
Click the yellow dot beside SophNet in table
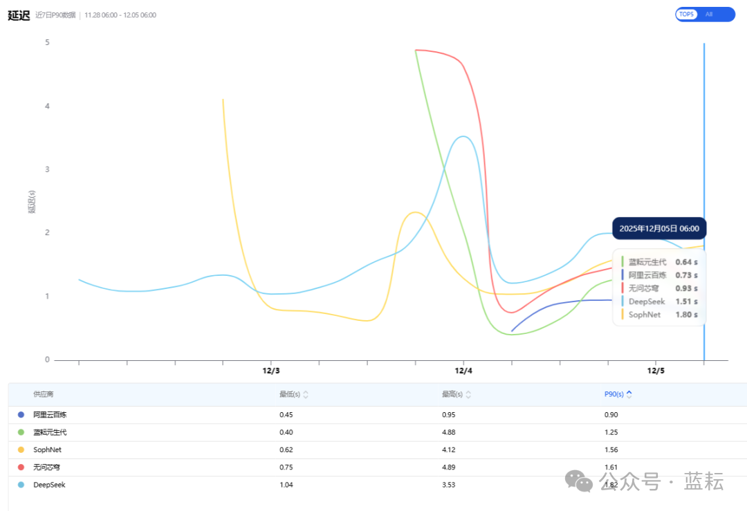click(x=21, y=449)
